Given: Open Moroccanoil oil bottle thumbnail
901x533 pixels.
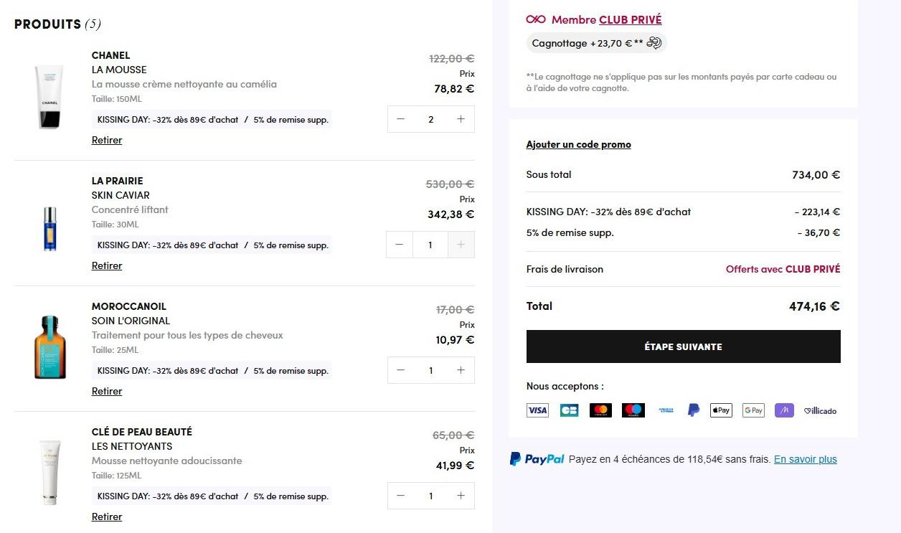Looking at the screenshot, I should [49, 347].
